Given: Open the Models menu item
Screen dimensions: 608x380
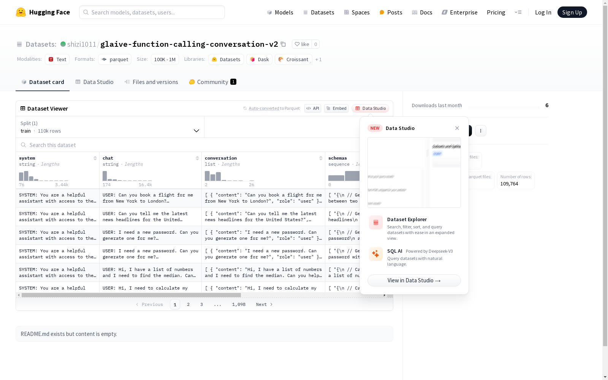Looking at the screenshot, I should click(x=280, y=12).
